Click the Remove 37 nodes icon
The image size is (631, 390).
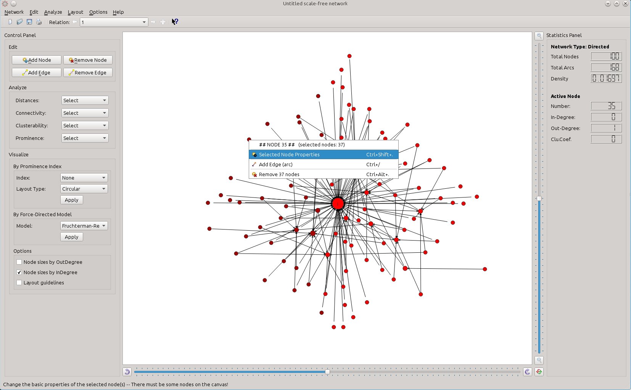(x=254, y=175)
